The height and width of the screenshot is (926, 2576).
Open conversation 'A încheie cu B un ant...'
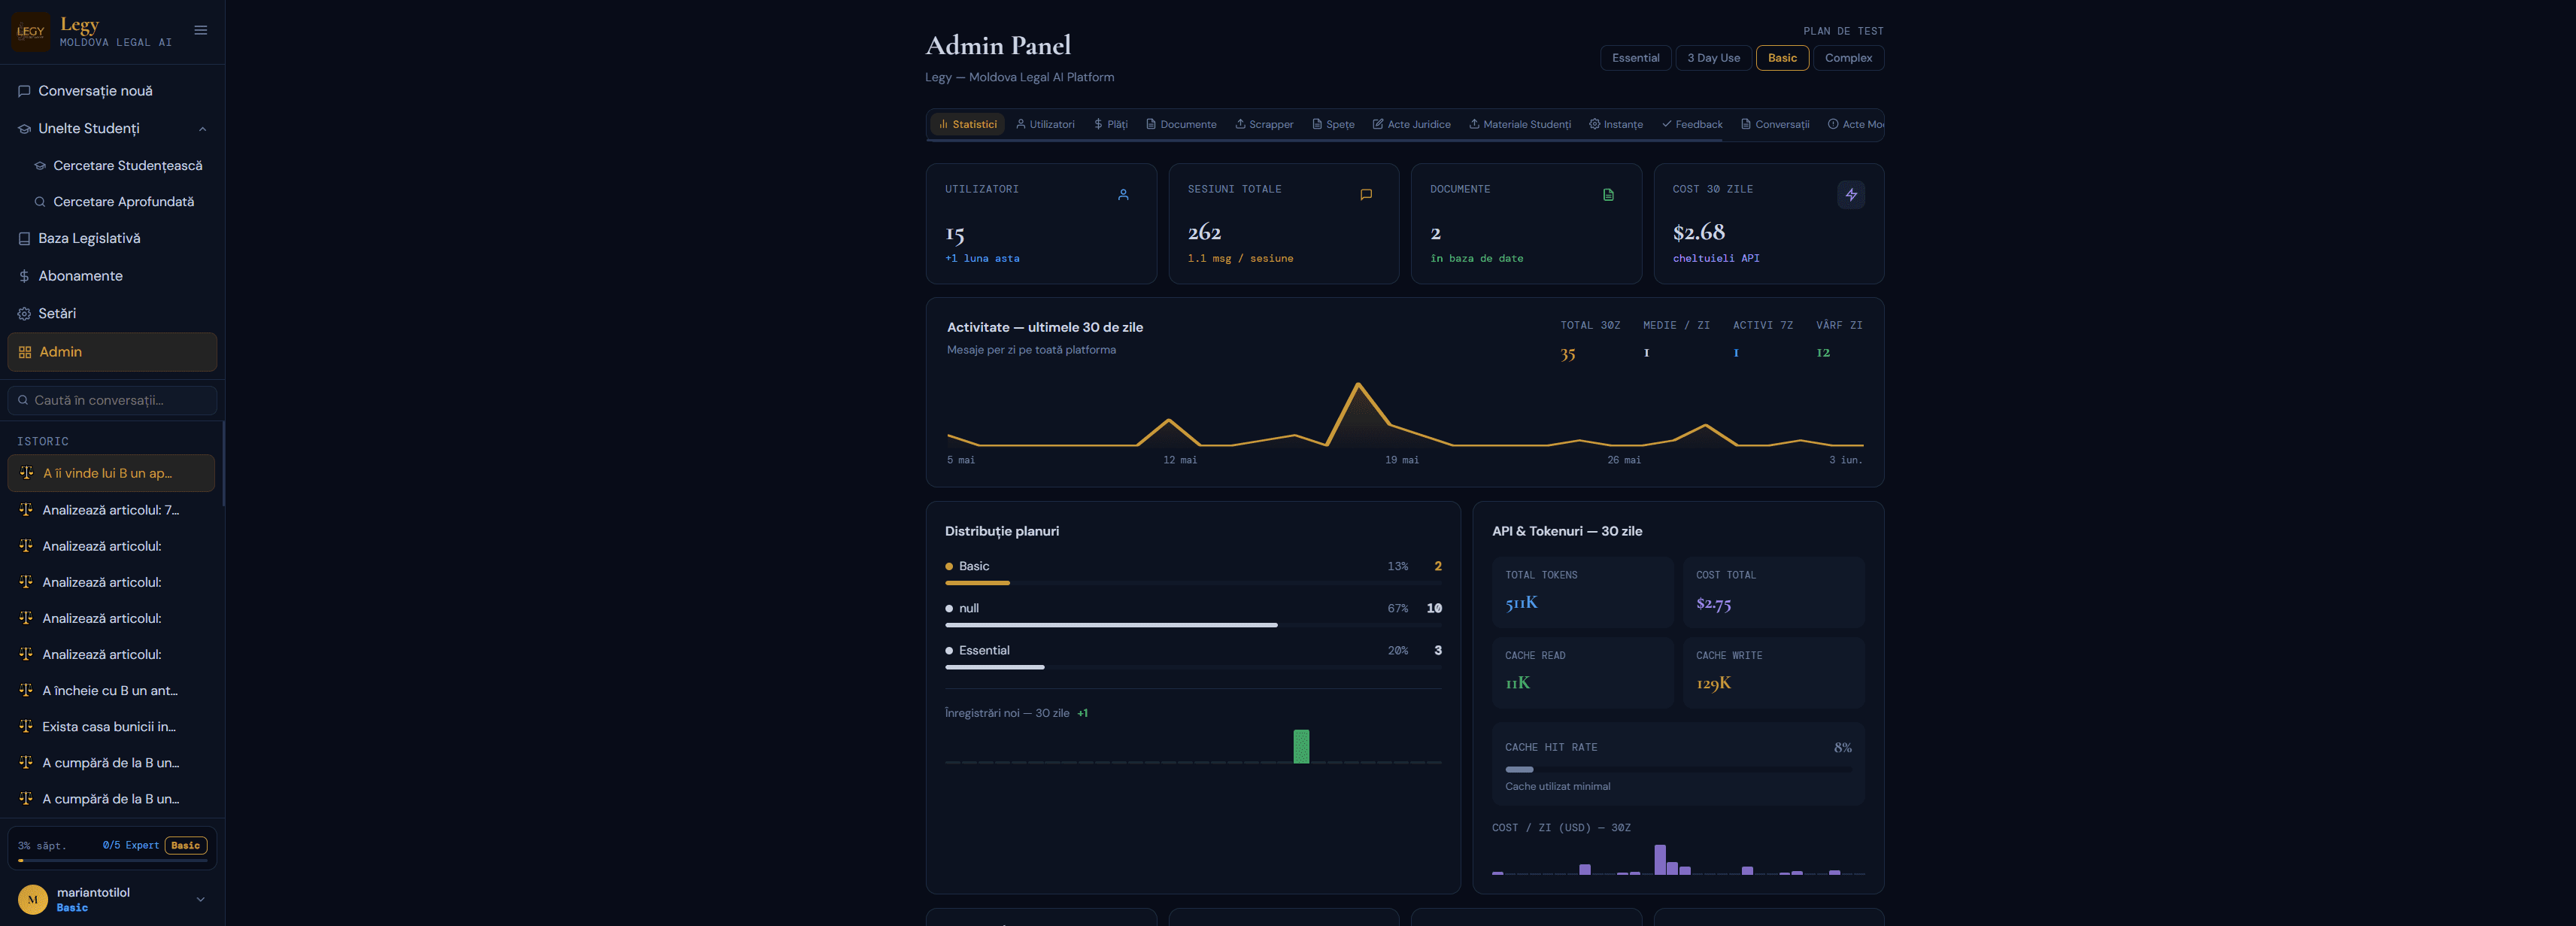tap(111, 690)
